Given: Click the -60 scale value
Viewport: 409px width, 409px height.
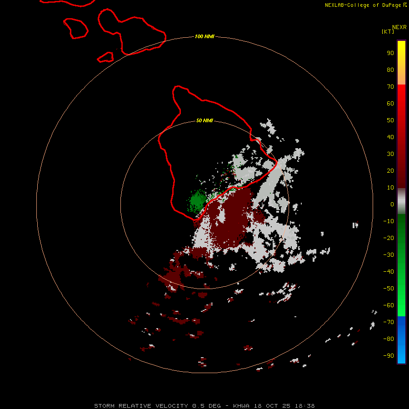Looking at the screenshot, I should 389,305.
